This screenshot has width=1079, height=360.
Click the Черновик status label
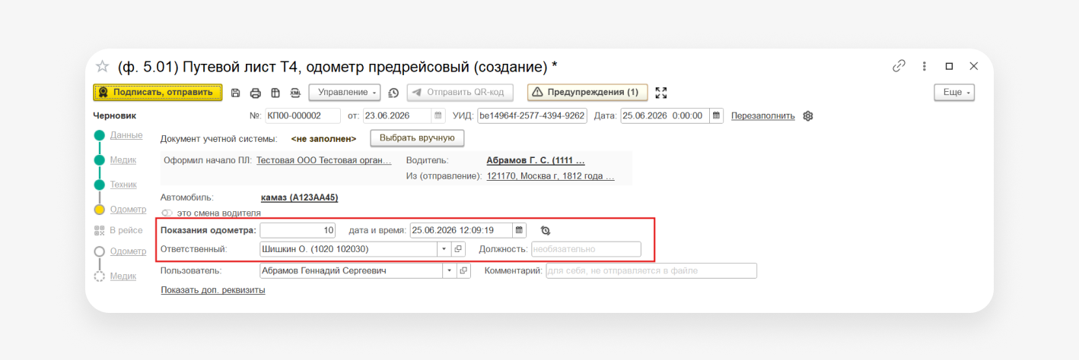pyautogui.click(x=114, y=116)
